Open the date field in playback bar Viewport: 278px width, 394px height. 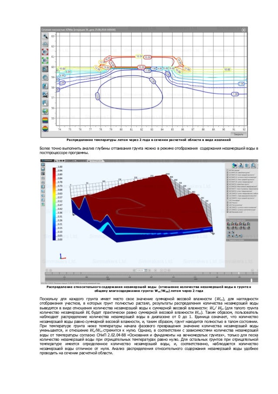140,270
